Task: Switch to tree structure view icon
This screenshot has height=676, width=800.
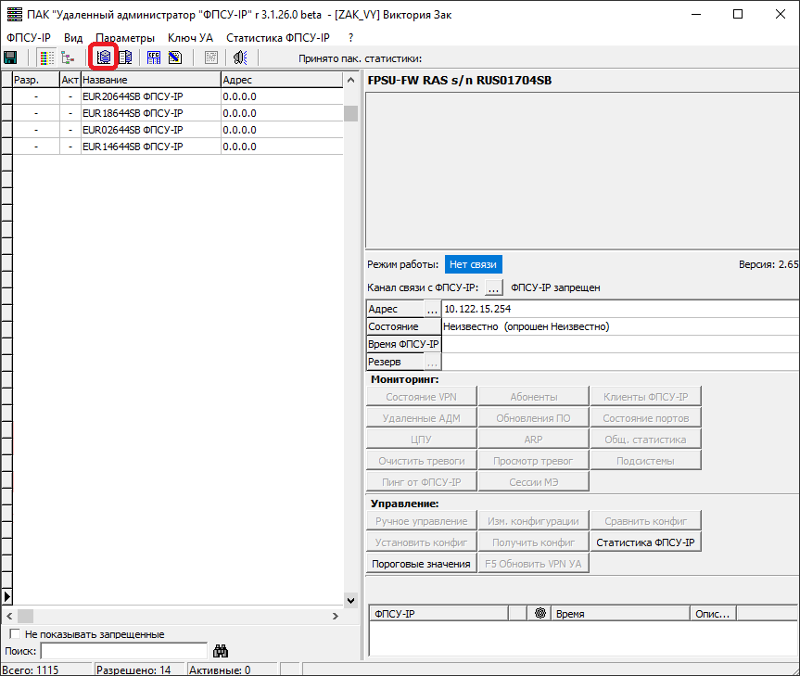Action: point(67,57)
